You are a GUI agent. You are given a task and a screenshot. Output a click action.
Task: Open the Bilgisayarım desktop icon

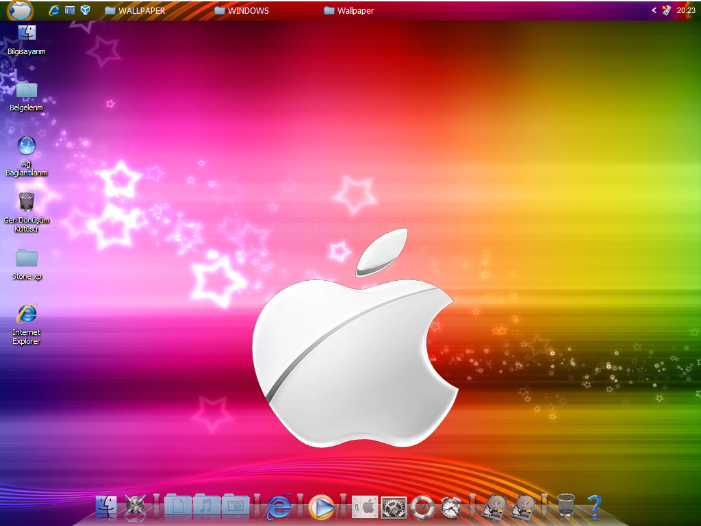[x=27, y=40]
